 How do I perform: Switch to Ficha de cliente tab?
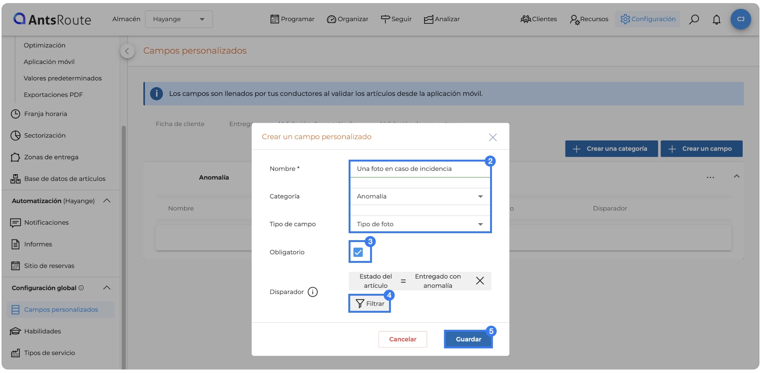[x=180, y=124]
